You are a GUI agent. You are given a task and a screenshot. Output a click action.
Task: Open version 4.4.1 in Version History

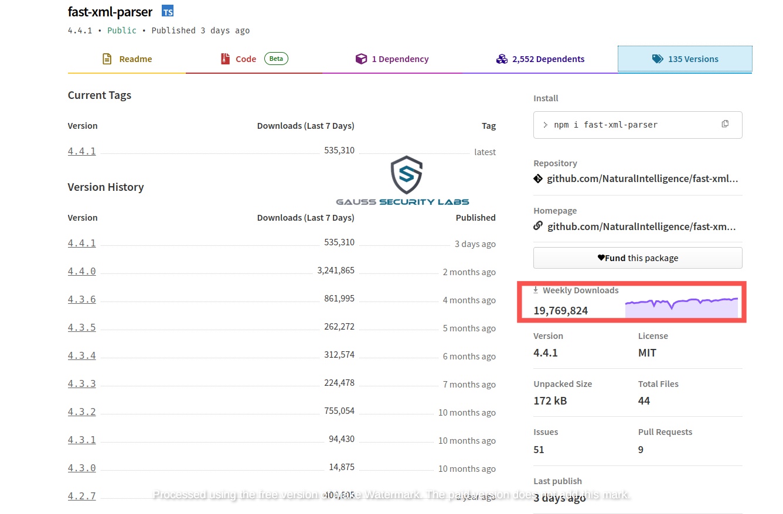[82, 243]
